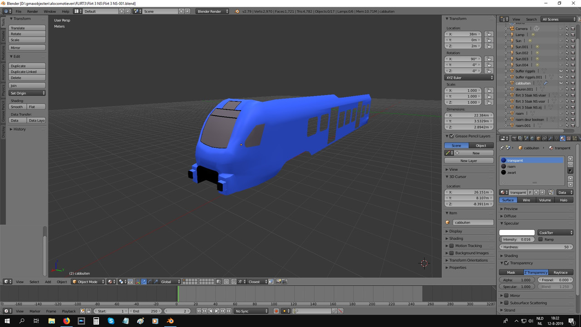Disable the Transparency checkbox
Viewport: 581px width, 327px height.
point(507,263)
